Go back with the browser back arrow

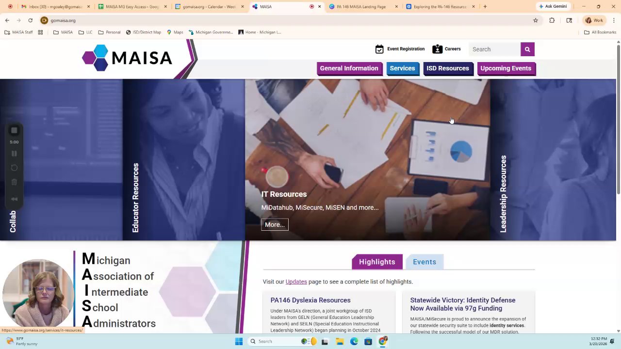[7, 20]
